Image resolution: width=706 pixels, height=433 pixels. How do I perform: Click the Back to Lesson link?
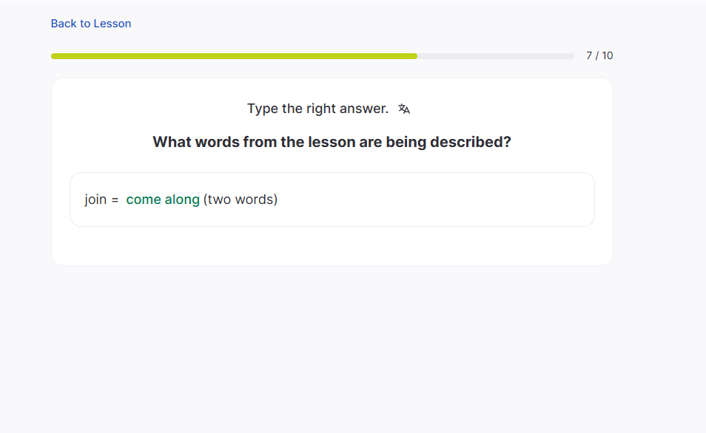[x=90, y=24]
